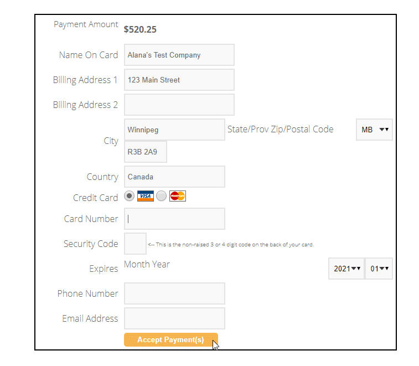Viewport: 419px width, 366px height.
Task: Click the Name On Card field
Action: (179, 55)
